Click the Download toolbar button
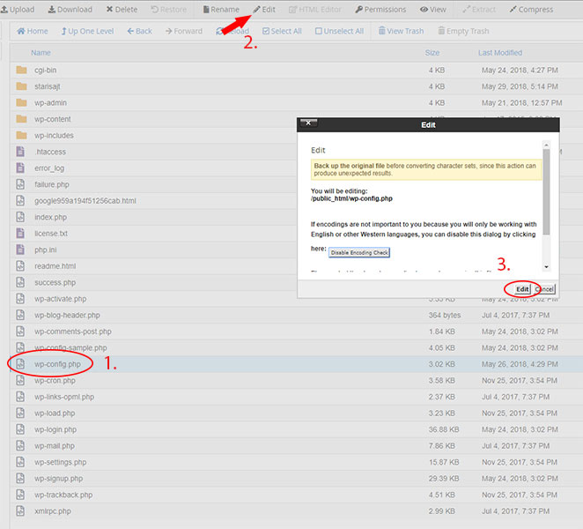 coord(70,10)
